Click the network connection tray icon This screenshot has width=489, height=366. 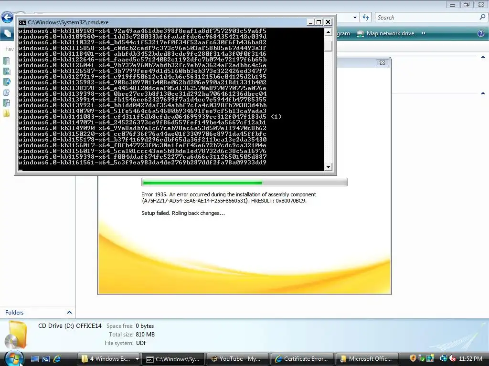pos(443,358)
